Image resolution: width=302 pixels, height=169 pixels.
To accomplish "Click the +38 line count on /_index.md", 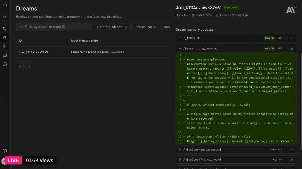I will [x=280, y=38].
